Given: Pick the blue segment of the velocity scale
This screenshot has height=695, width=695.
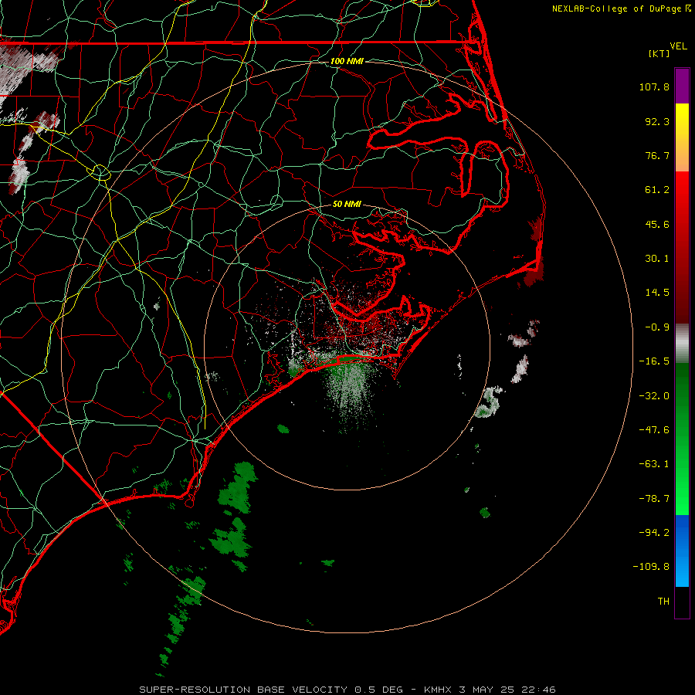Looking at the screenshot, I should (682, 551).
